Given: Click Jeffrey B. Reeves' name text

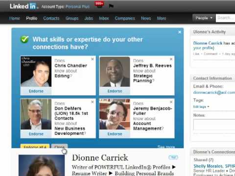Looking at the screenshot, I should coord(152,66).
